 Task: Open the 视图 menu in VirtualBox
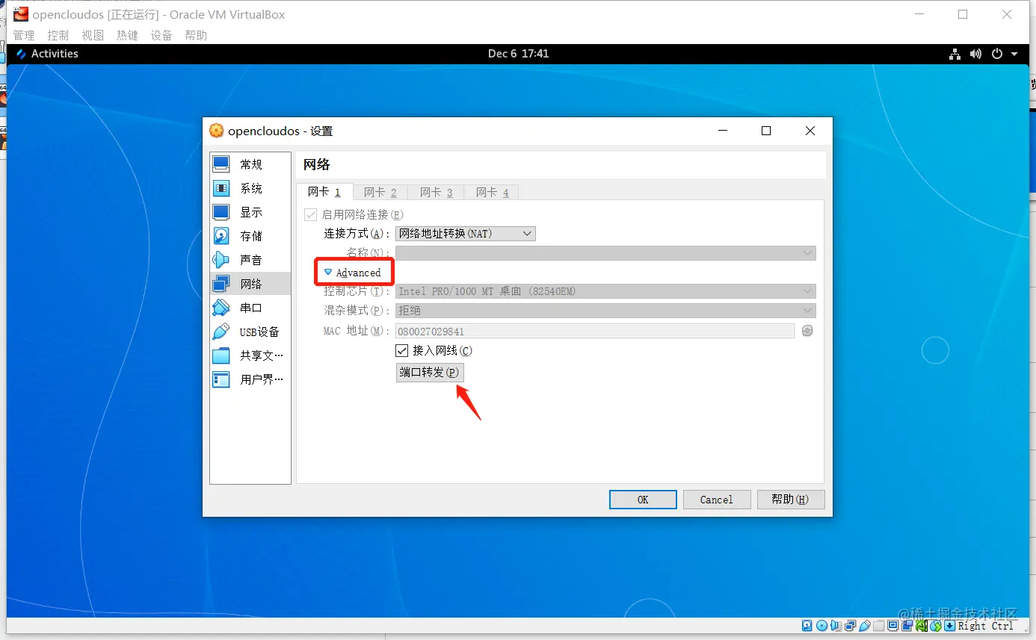click(x=93, y=35)
